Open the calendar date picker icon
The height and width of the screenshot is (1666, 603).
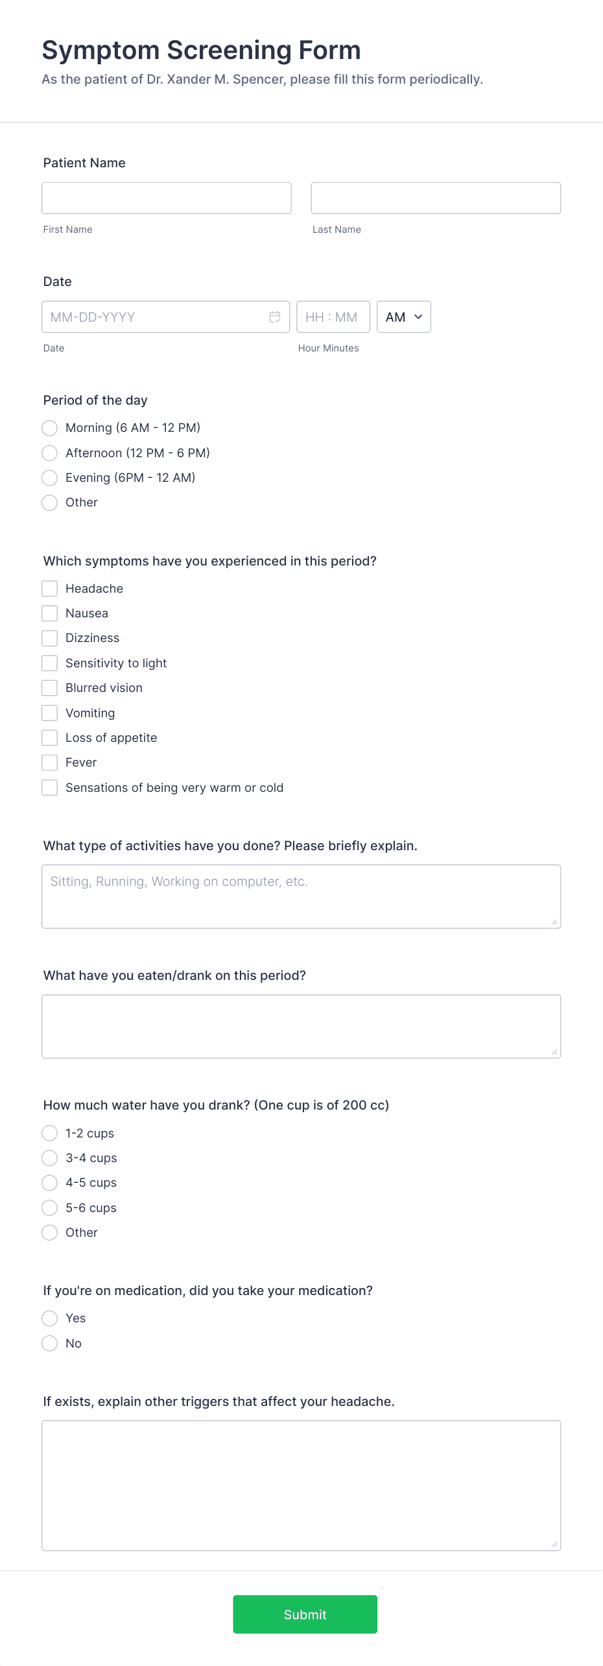pyautogui.click(x=275, y=317)
